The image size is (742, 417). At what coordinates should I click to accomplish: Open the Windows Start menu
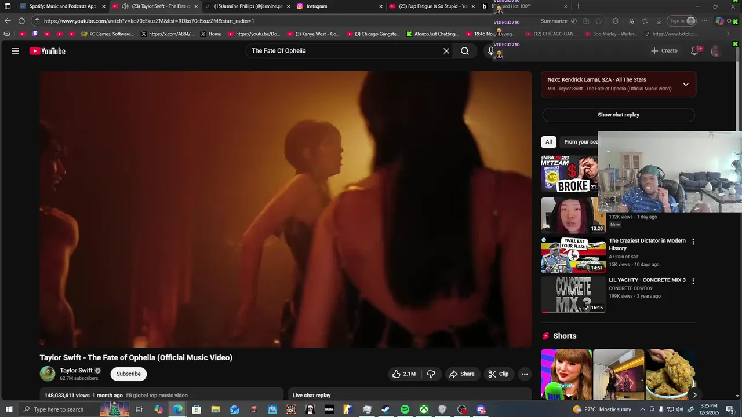click(9, 409)
